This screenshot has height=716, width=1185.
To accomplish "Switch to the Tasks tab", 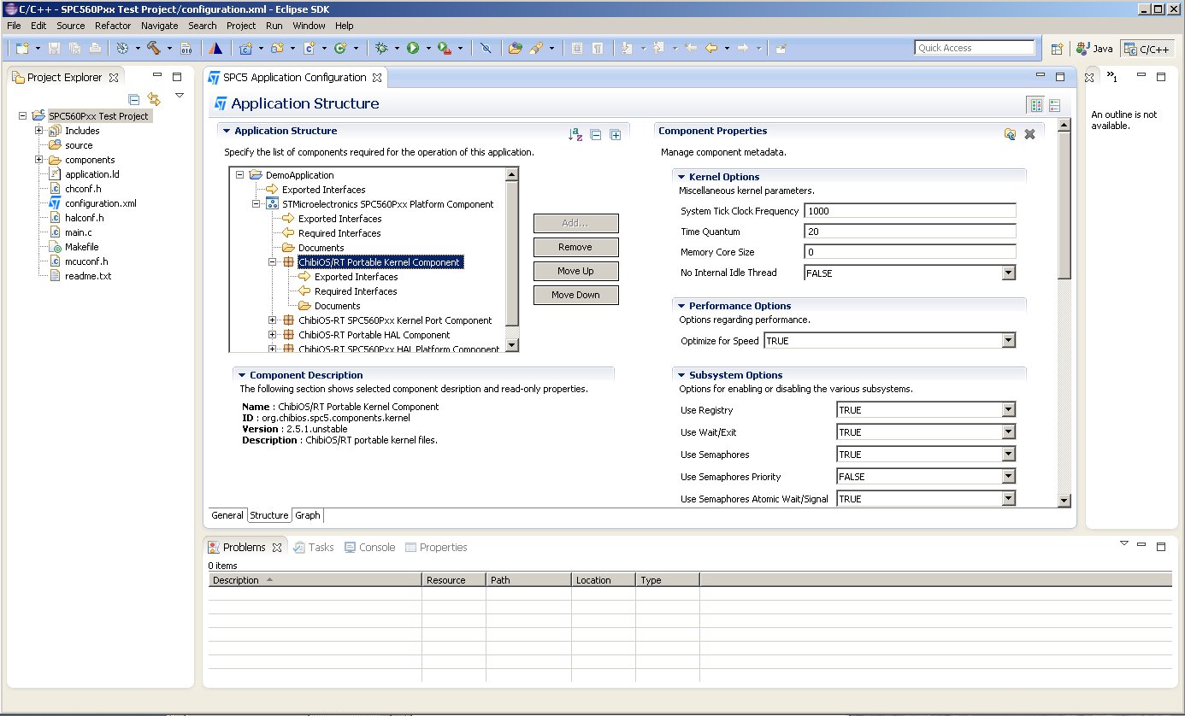I will point(313,547).
